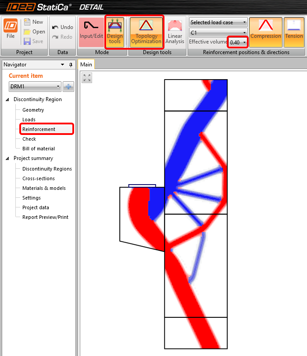Open Selected load case dropdown
The width and height of the screenshot is (307, 356).
pos(218,22)
